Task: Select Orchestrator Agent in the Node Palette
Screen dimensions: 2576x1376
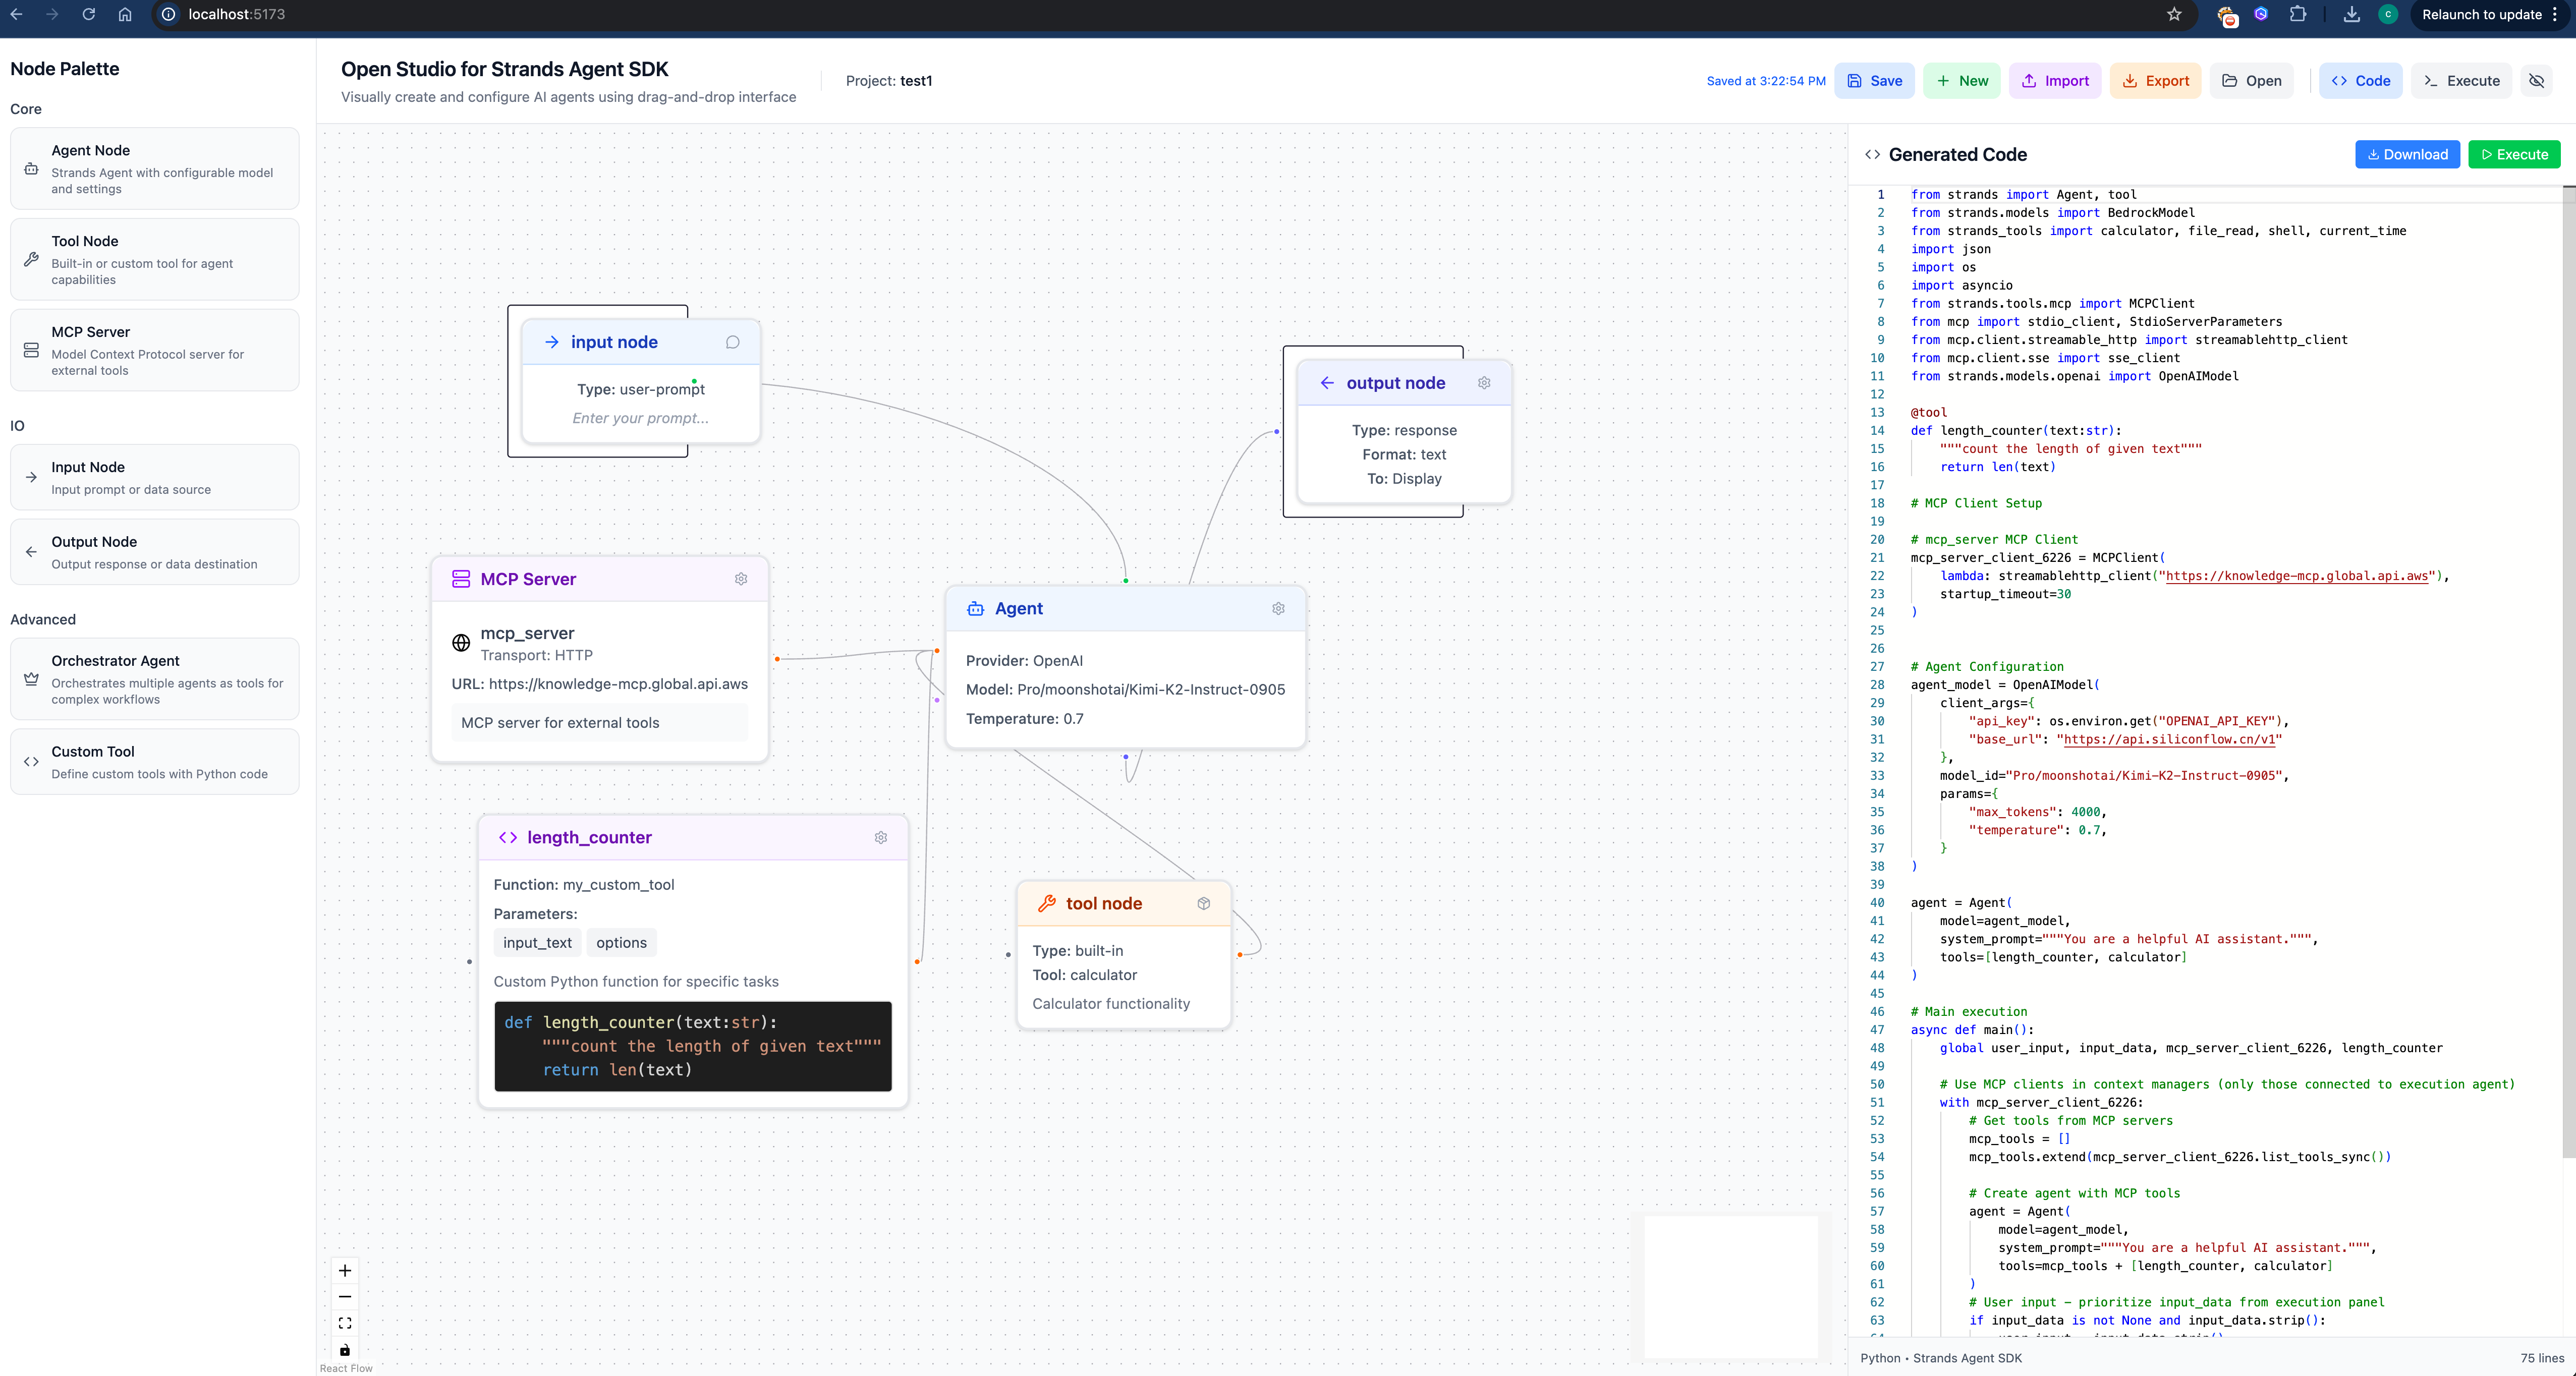Action: [x=155, y=679]
